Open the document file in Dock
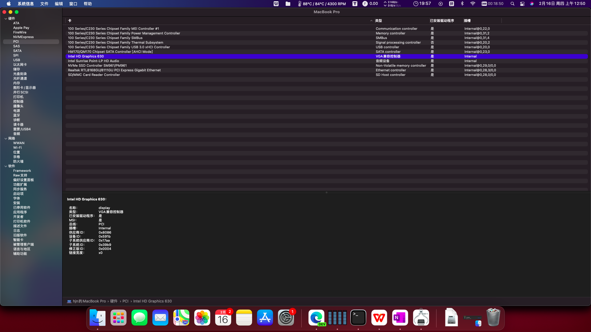Image resolution: width=591 pixels, height=332 pixels. click(451, 318)
